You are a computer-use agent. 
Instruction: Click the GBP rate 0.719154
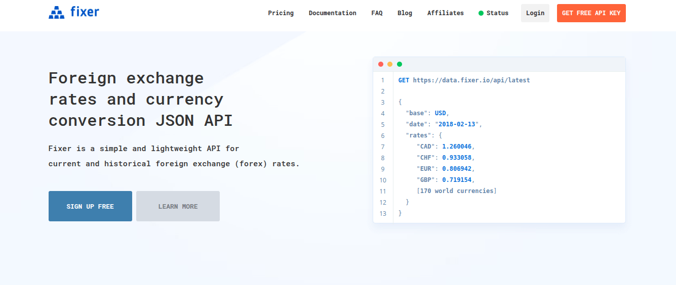pos(457,180)
